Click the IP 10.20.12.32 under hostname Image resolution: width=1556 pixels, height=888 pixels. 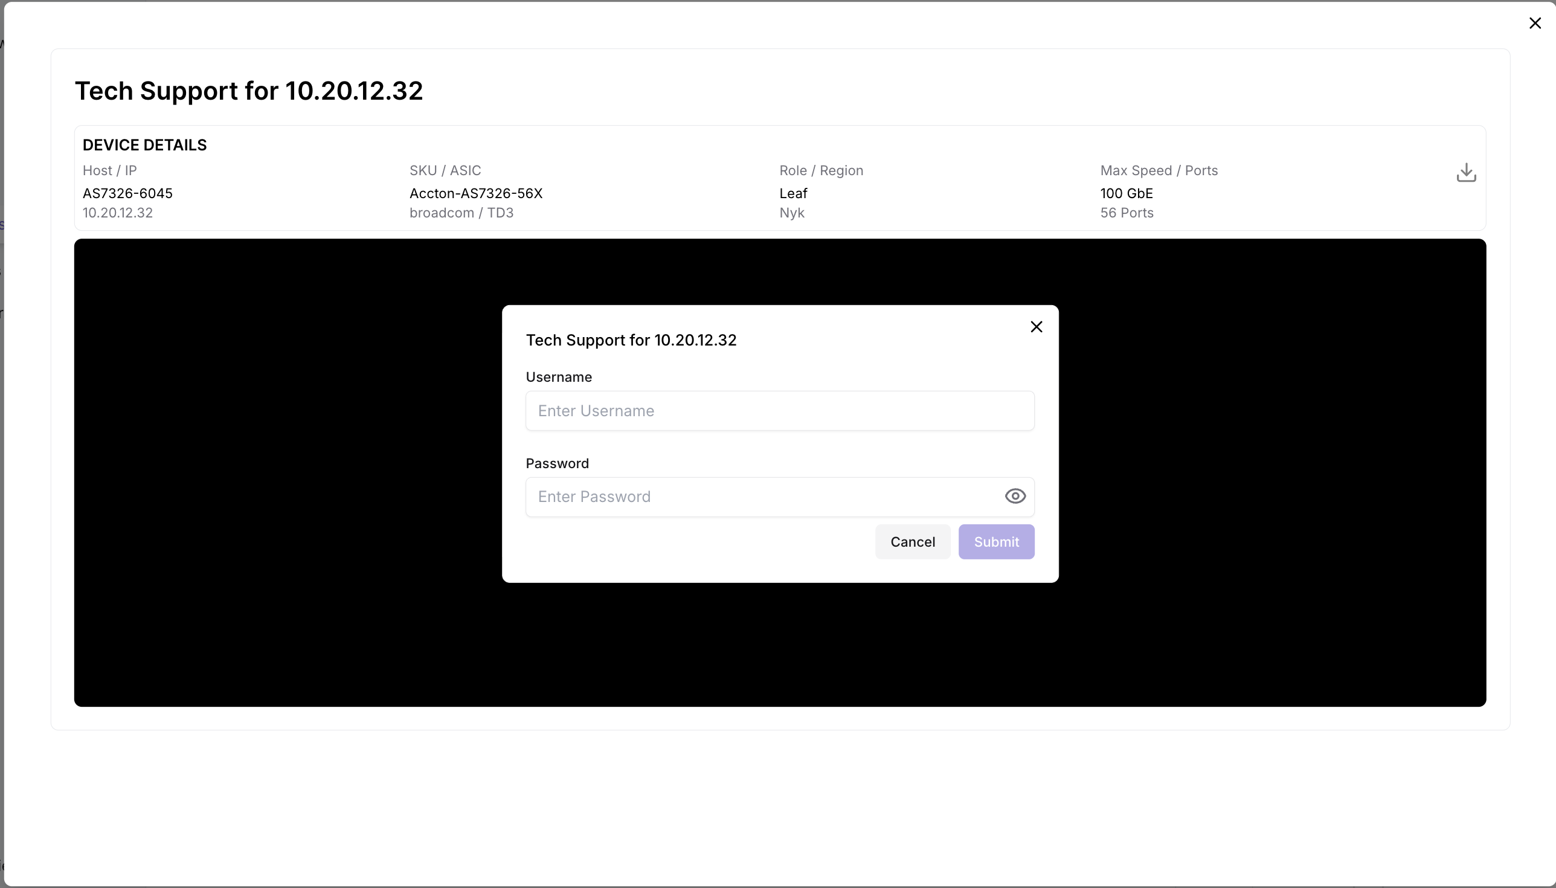click(118, 213)
